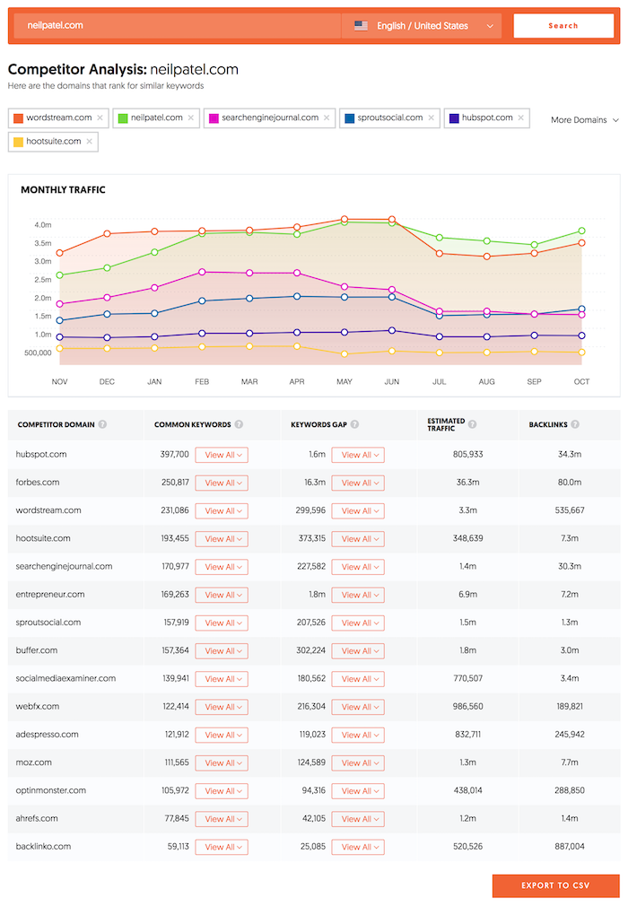628x906 pixels.
Task: Click the orange wordstream.com color swatch
Action: [x=18, y=118]
